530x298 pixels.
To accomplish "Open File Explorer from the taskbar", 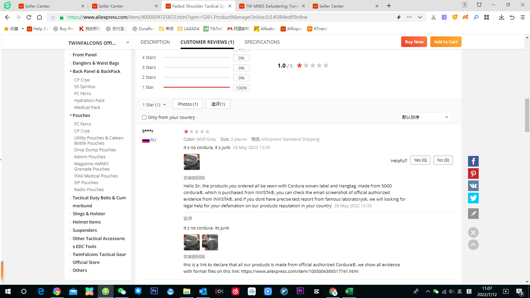I will tap(187, 291).
